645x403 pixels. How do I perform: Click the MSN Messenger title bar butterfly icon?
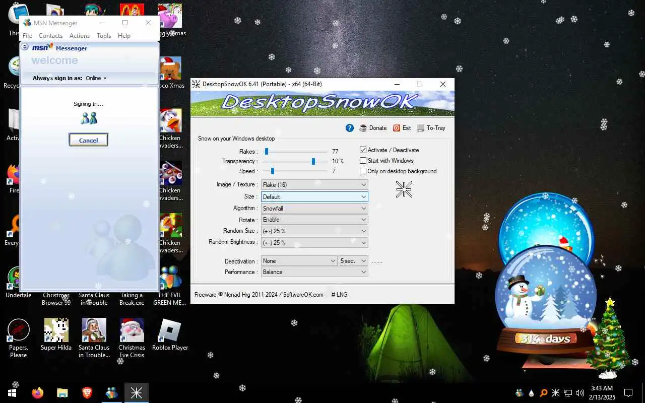pos(27,23)
